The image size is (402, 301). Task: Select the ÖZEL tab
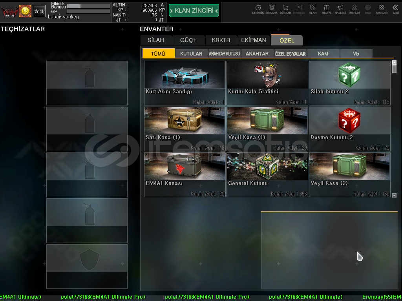point(287,40)
